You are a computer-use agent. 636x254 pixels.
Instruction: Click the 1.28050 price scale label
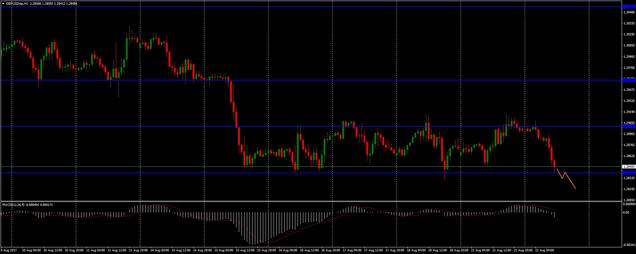(x=629, y=200)
